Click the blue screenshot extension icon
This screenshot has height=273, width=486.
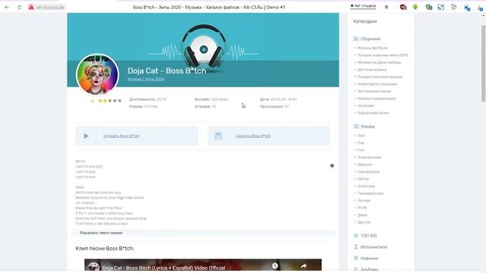point(440,7)
